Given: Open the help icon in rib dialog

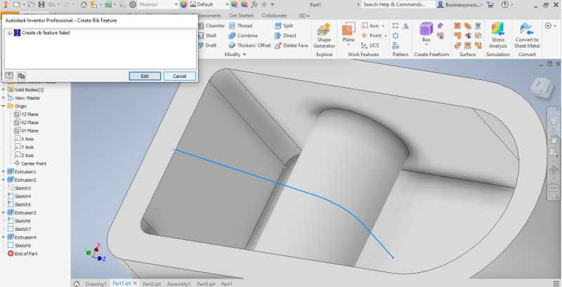Looking at the screenshot, I should pyautogui.click(x=9, y=76).
